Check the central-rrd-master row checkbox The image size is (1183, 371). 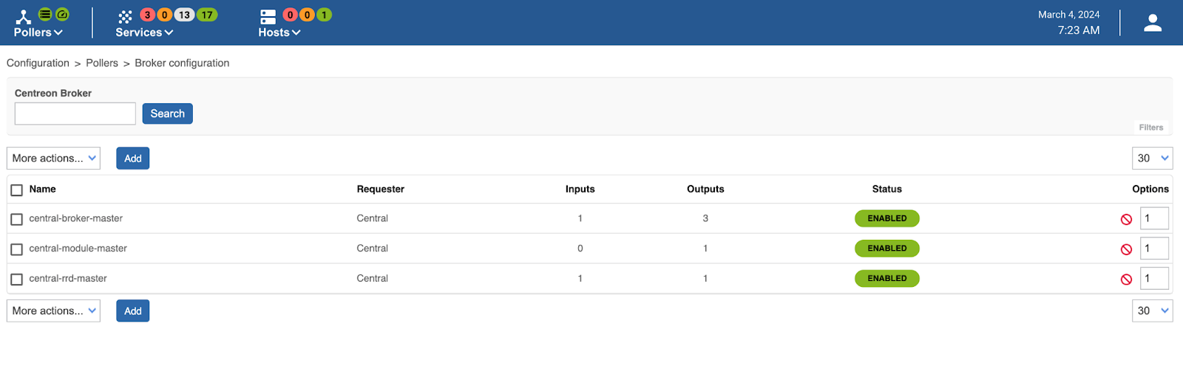17,280
